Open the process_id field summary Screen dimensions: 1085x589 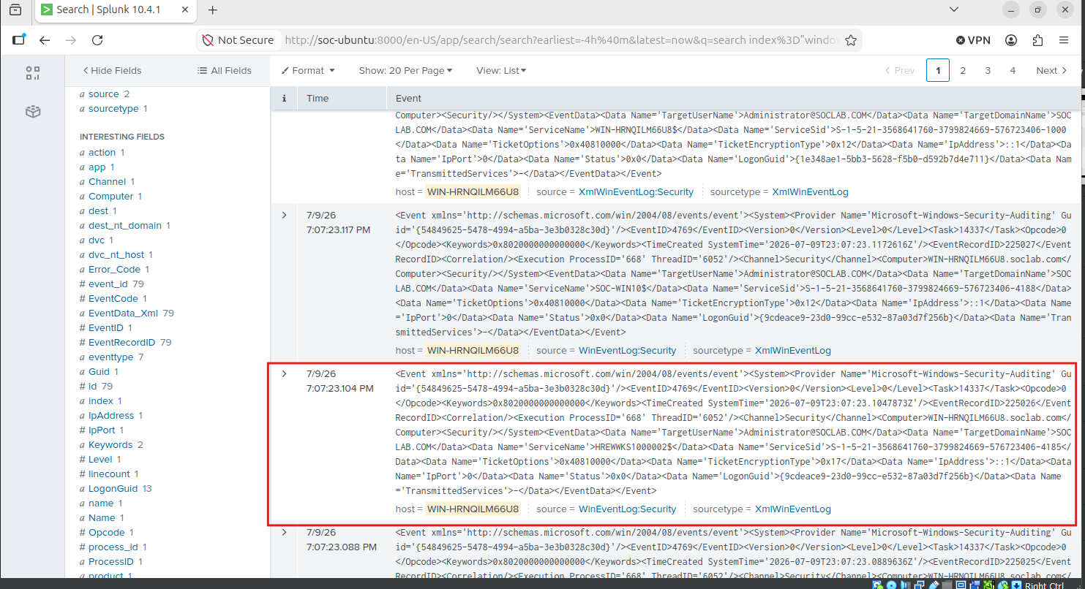pos(113,547)
